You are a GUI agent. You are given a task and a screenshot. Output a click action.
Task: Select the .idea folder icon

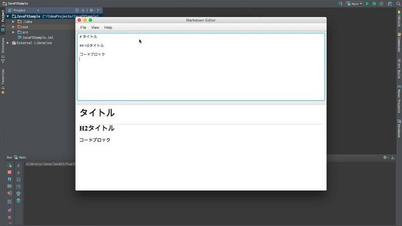(x=19, y=22)
